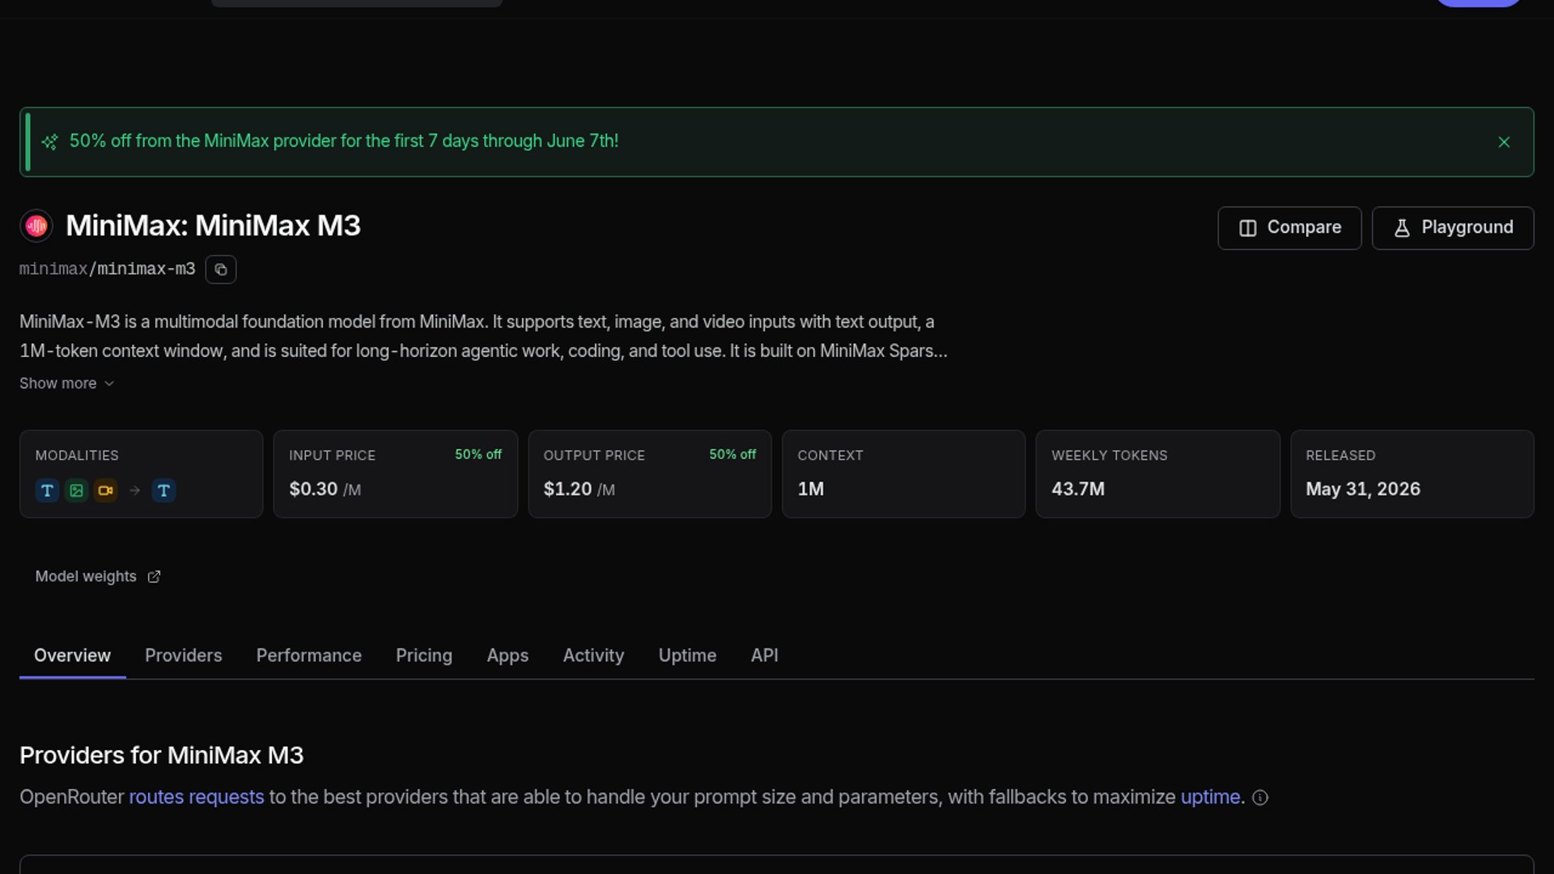Image resolution: width=1554 pixels, height=874 pixels.
Task: Click the 'Providers for MiniMax M3' heading
Action: tap(162, 756)
